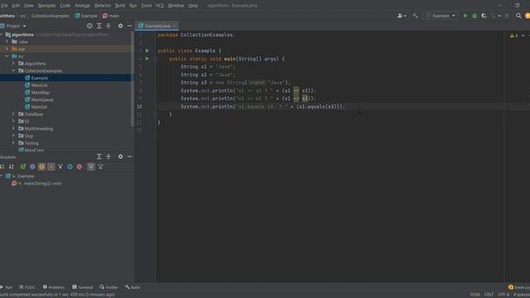Screen dimensions: 530x298
Task: Toggle show inherited green icon in Structure
Action: [23, 166]
